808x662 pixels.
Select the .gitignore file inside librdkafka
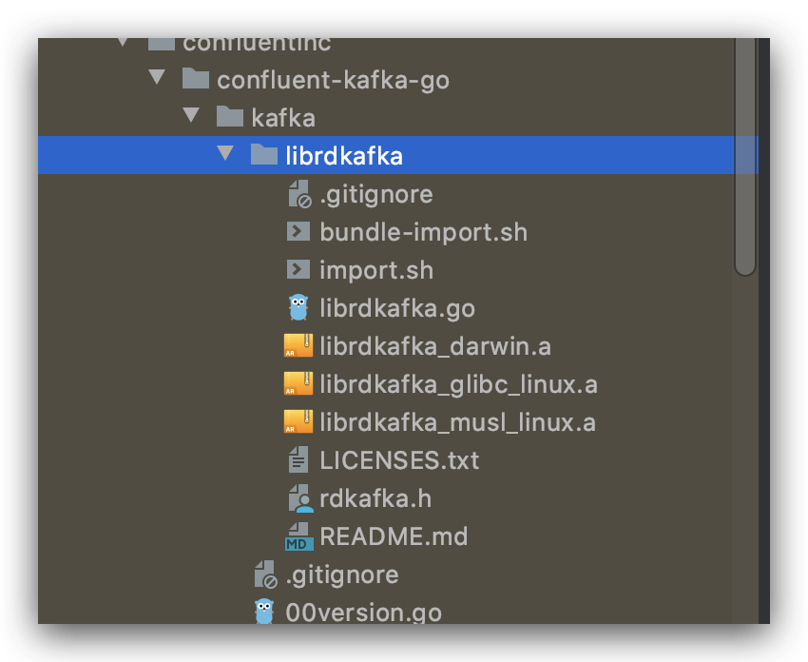tap(376, 194)
